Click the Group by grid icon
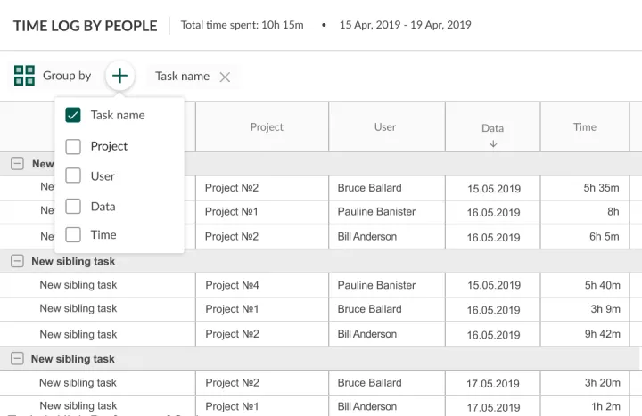This screenshot has width=642, height=416. (x=24, y=76)
